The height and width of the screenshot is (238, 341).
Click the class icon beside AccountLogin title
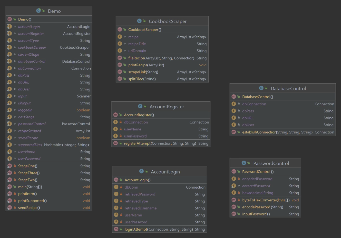141,171
